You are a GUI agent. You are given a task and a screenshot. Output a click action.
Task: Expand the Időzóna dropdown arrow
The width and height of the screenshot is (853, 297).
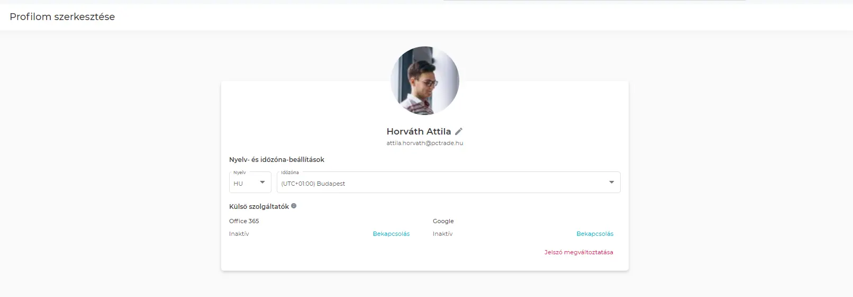tap(611, 183)
